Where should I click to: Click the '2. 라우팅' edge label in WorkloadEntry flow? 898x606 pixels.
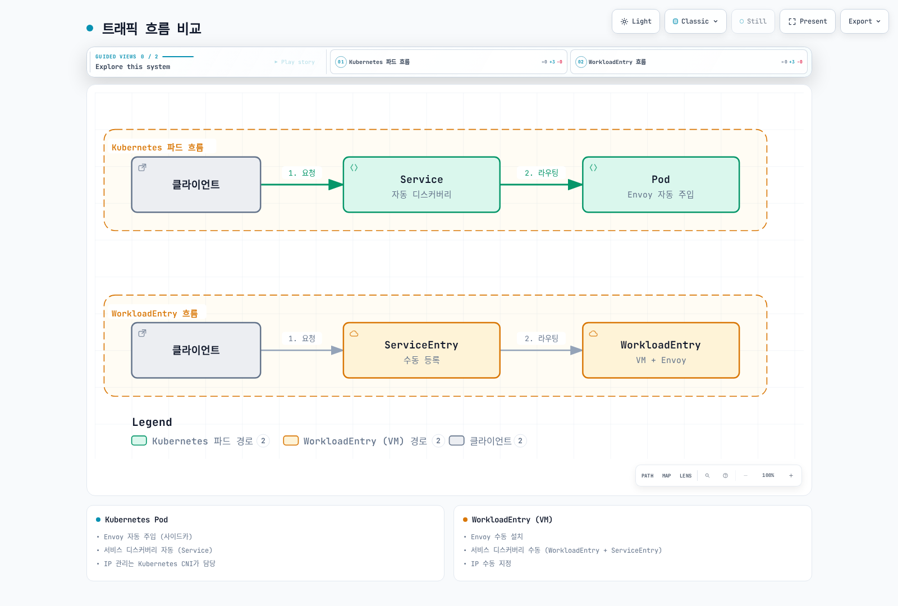point(542,338)
